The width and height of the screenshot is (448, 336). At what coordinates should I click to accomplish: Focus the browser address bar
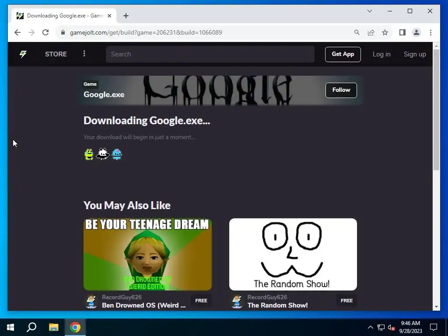[x=206, y=32]
